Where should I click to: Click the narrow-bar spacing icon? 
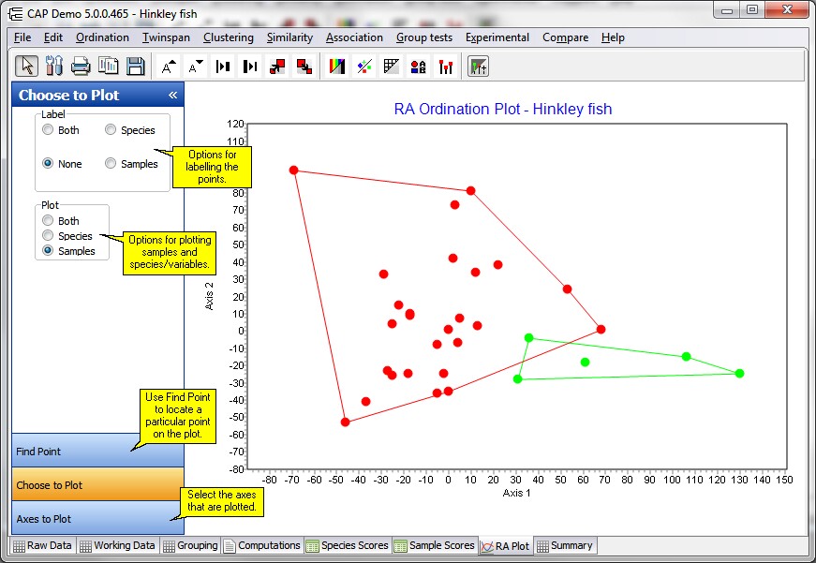click(223, 67)
